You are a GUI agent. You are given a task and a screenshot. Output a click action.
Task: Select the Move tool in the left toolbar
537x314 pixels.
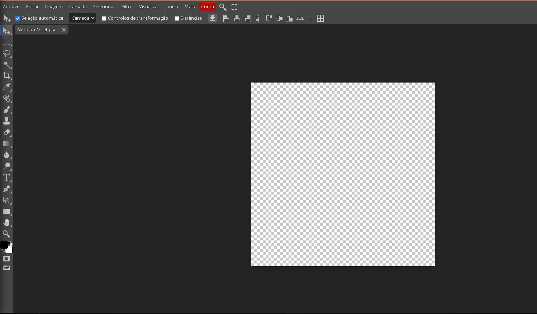tap(6, 31)
